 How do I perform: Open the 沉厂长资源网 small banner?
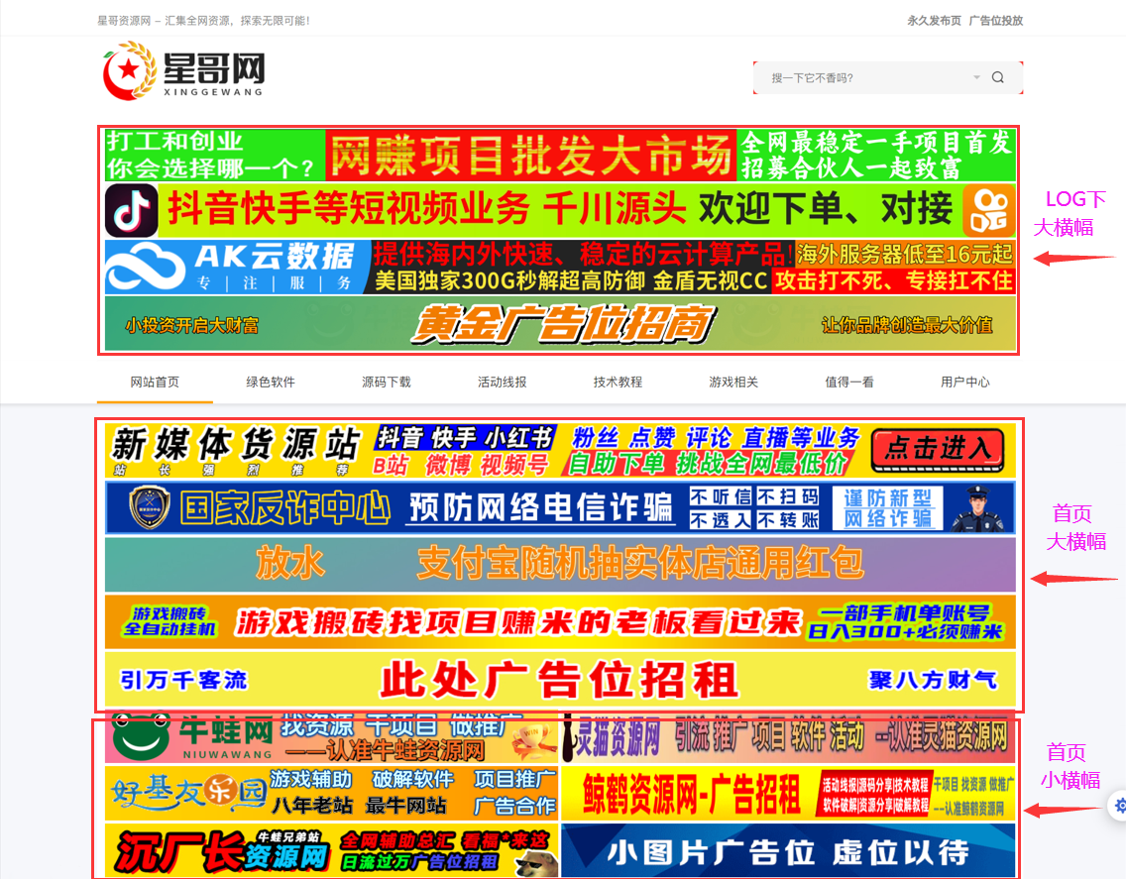tap(331, 851)
